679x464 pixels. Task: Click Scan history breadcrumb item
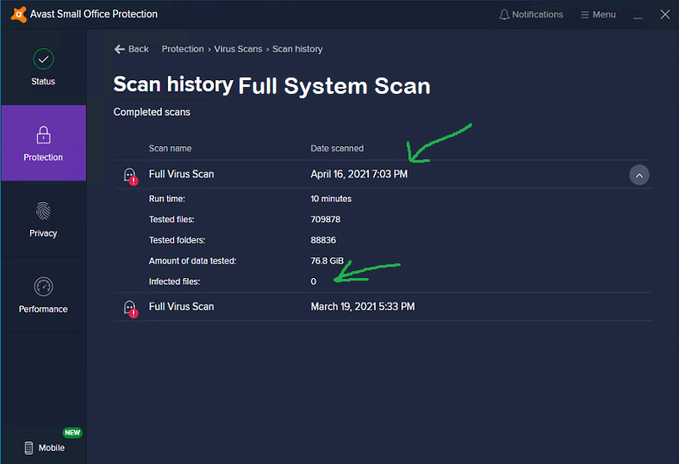(297, 49)
